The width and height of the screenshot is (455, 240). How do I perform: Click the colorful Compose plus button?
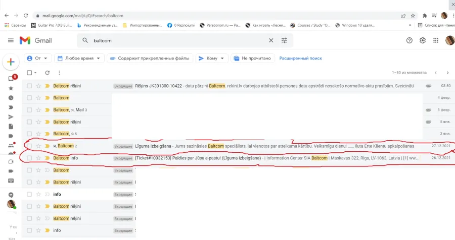tap(11, 62)
